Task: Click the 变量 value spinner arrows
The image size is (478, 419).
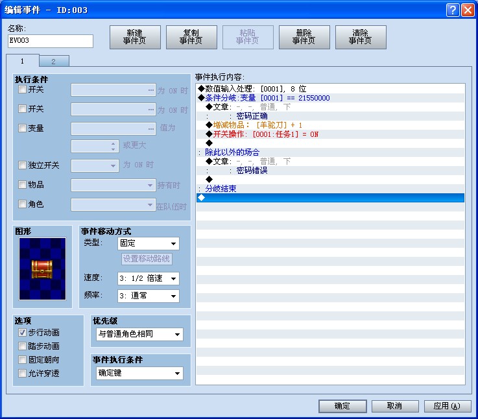Action: pos(113,147)
